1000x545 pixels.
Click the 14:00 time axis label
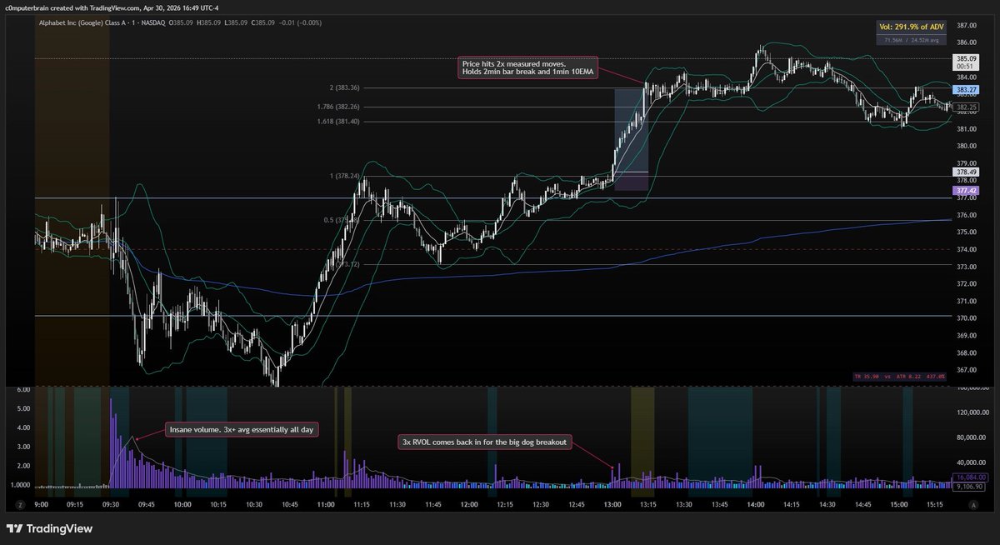[755, 505]
